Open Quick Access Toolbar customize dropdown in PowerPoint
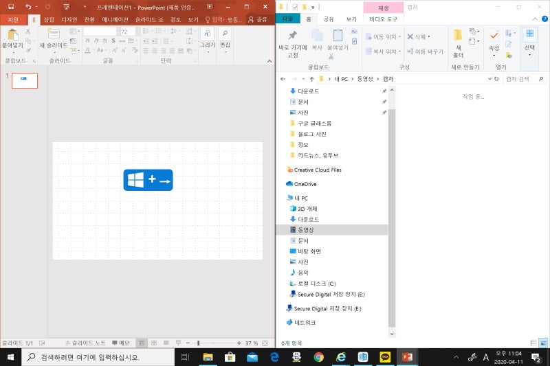The width and height of the screenshot is (550, 366). click(x=85, y=7)
